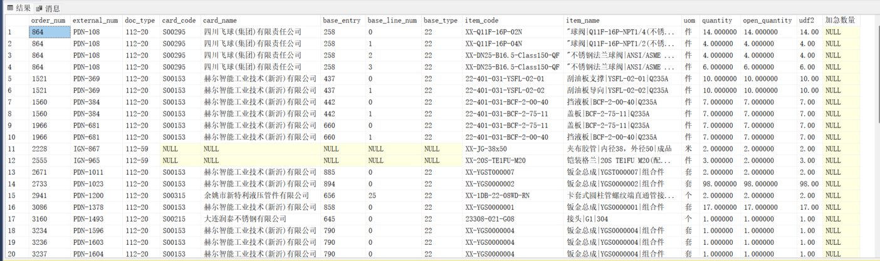
Task: Click quantity 6.000000 in row 4
Action: coord(718,67)
